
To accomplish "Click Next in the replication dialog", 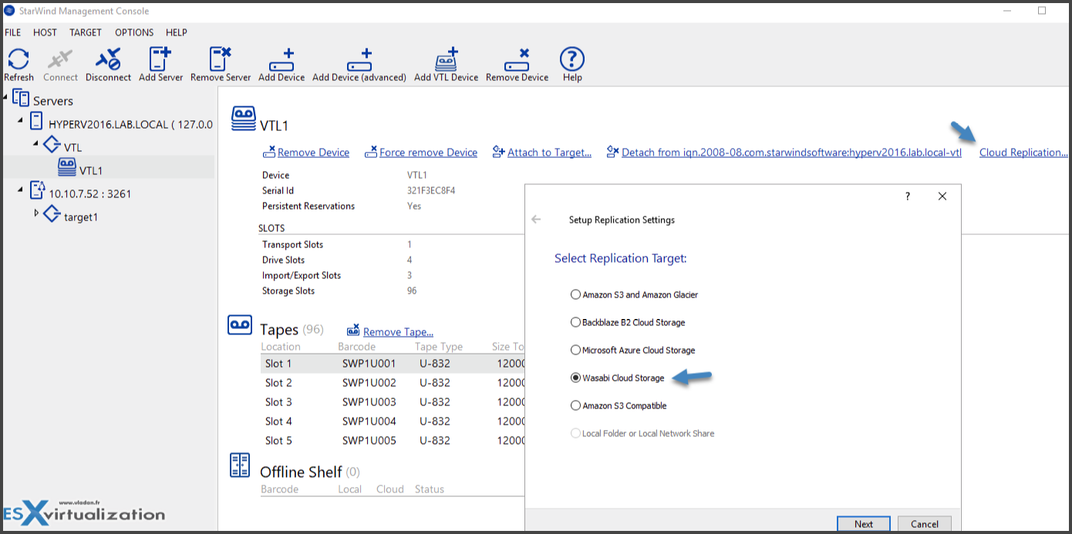I will click(864, 524).
